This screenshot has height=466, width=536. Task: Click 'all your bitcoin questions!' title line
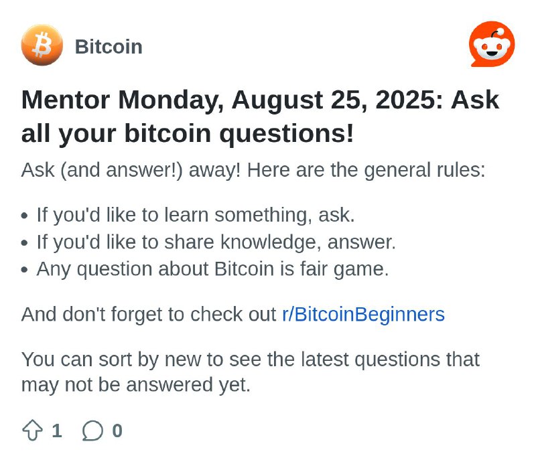pos(188,134)
